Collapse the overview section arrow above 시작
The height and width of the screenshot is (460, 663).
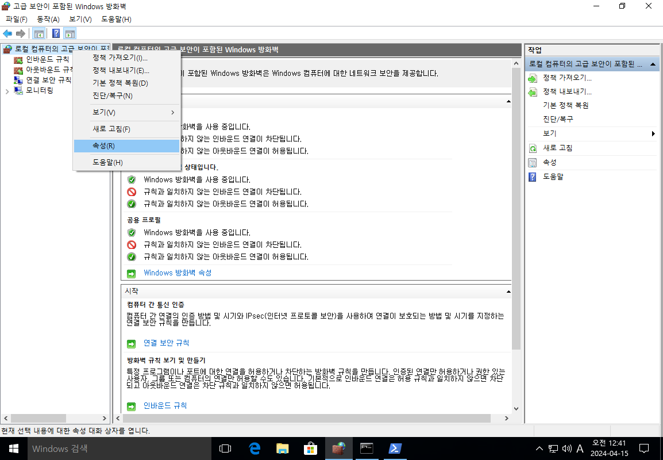coord(508,102)
